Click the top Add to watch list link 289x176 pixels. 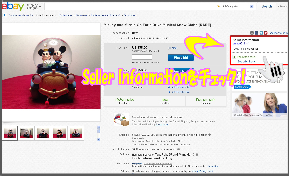(279, 33)
